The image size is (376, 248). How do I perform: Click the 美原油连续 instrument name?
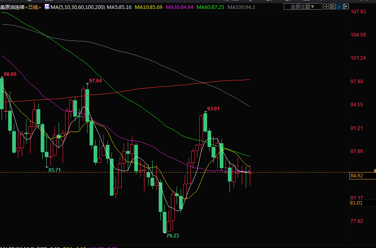click(x=12, y=7)
